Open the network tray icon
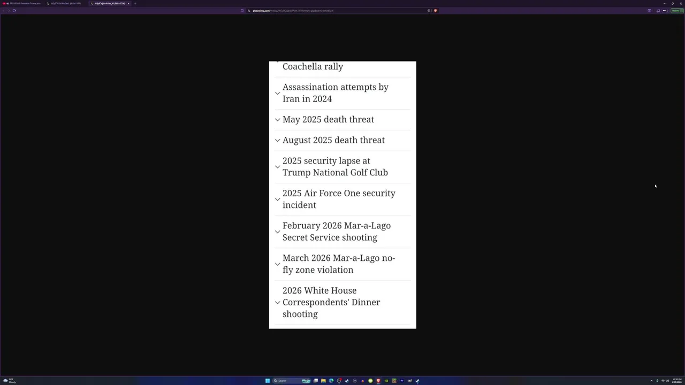 click(663, 381)
